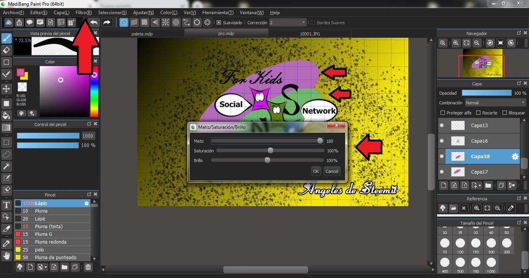Open the Combinación blend mode dropdown
Screen dimensions: 529x278
(495, 102)
